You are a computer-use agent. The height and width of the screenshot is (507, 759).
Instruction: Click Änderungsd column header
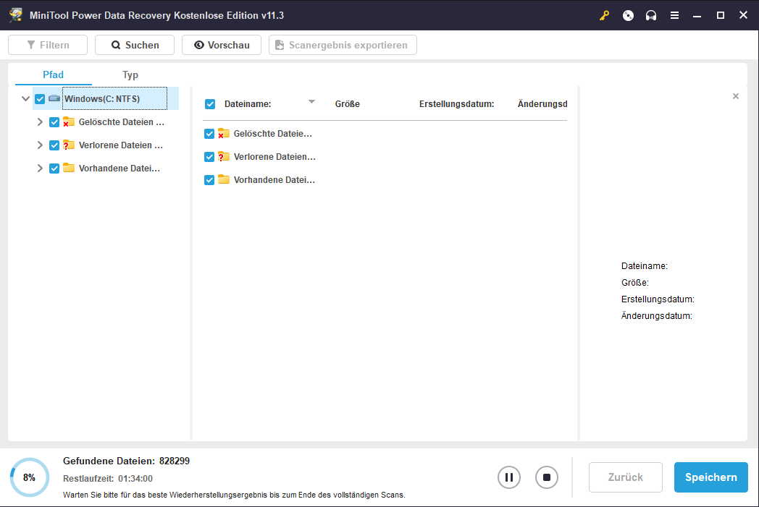542,104
